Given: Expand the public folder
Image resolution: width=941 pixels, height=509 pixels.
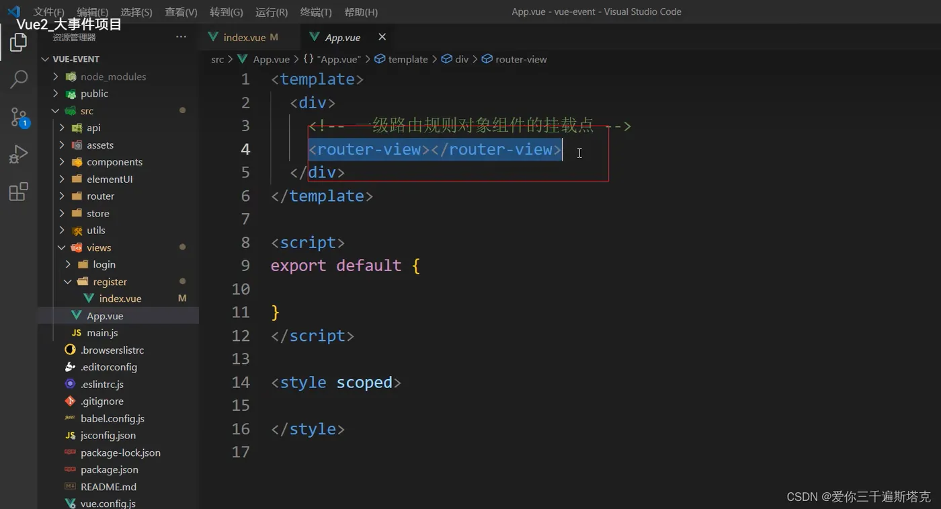Looking at the screenshot, I should 118,93.
